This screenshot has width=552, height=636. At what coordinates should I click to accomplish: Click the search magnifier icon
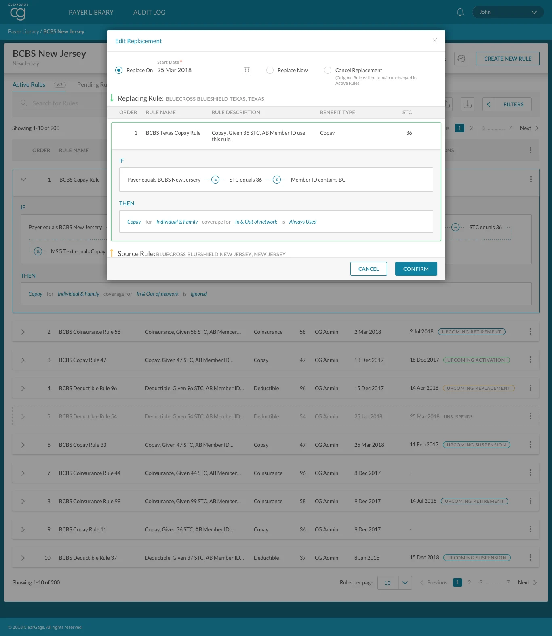[x=24, y=103]
